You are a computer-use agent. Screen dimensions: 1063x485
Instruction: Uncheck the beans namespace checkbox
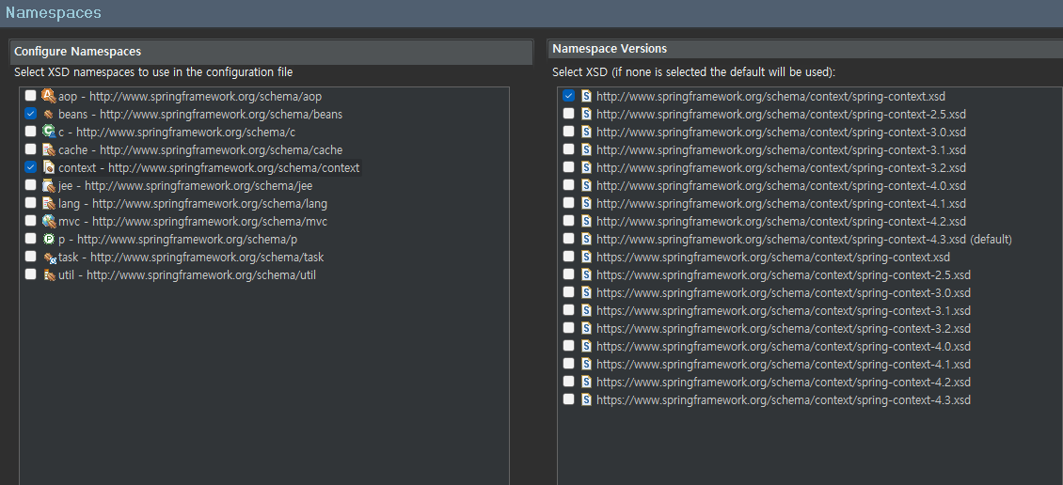[30, 113]
